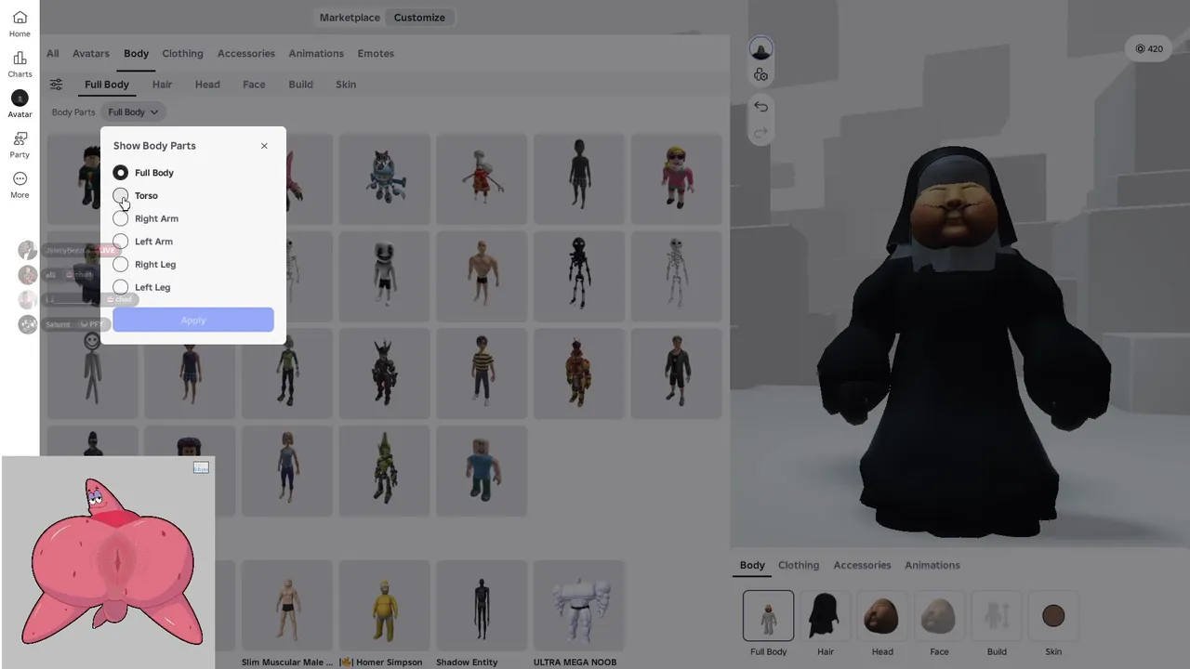Open the Clothing category tab
Image resolution: width=1190 pixels, height=669 pixels.
click(x=182, y=54)
